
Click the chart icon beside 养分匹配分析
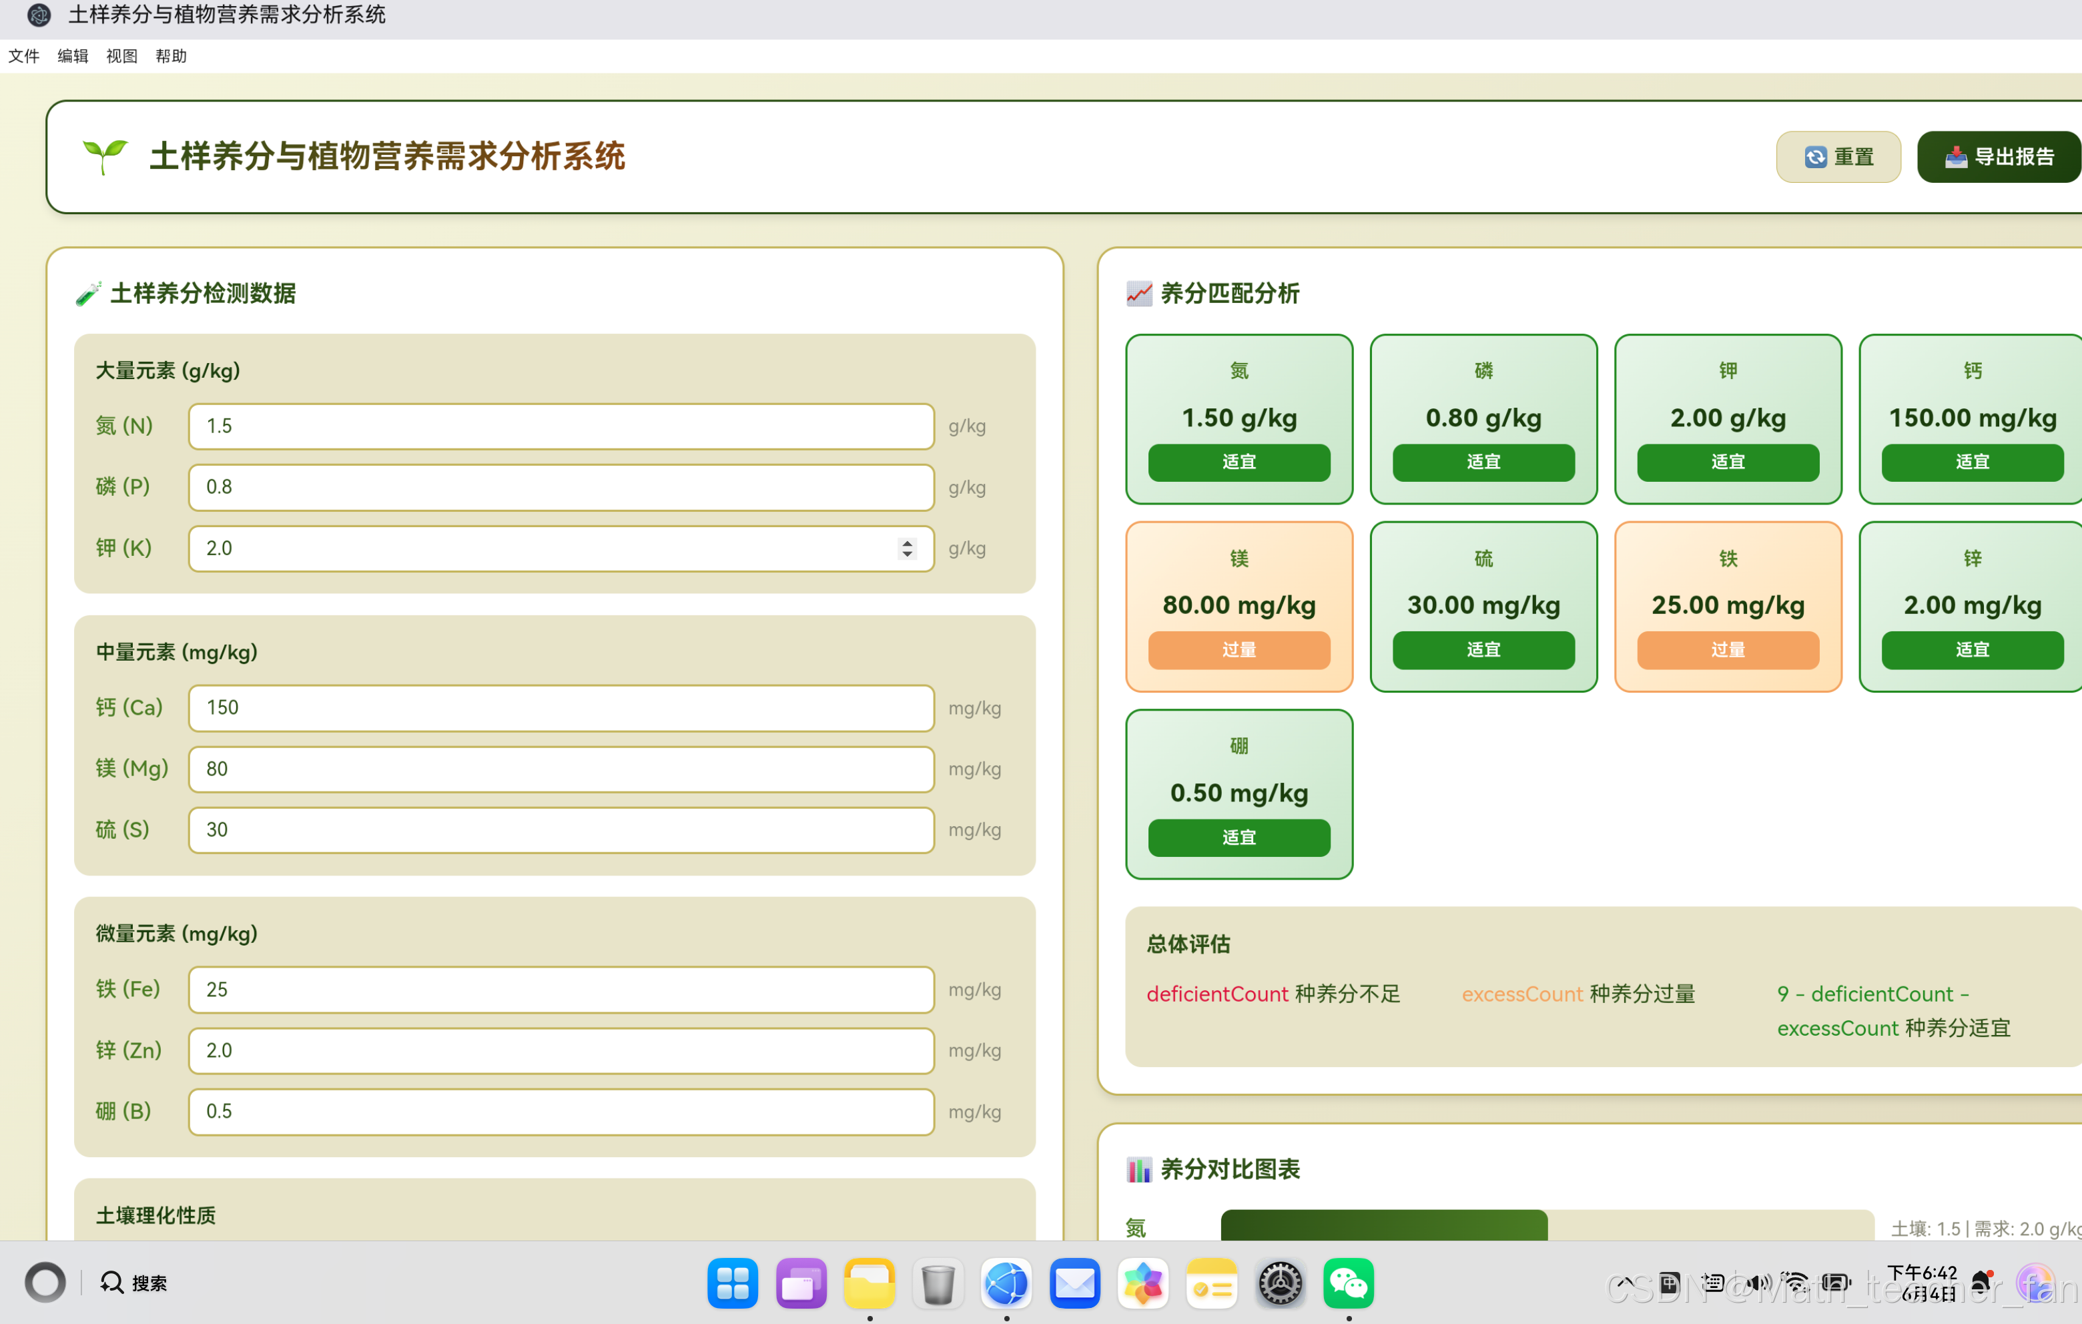click(1140, 293)
